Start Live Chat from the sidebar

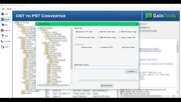(x=6, y=41)
